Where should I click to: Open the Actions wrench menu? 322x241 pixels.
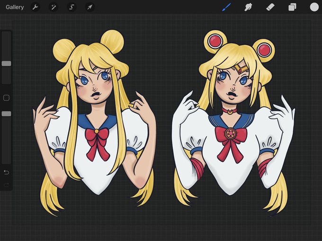coord(35,8)
